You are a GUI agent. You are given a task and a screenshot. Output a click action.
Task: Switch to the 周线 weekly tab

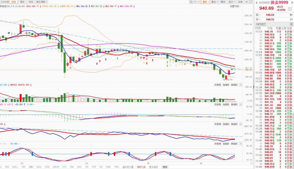(x=22, y=2)
